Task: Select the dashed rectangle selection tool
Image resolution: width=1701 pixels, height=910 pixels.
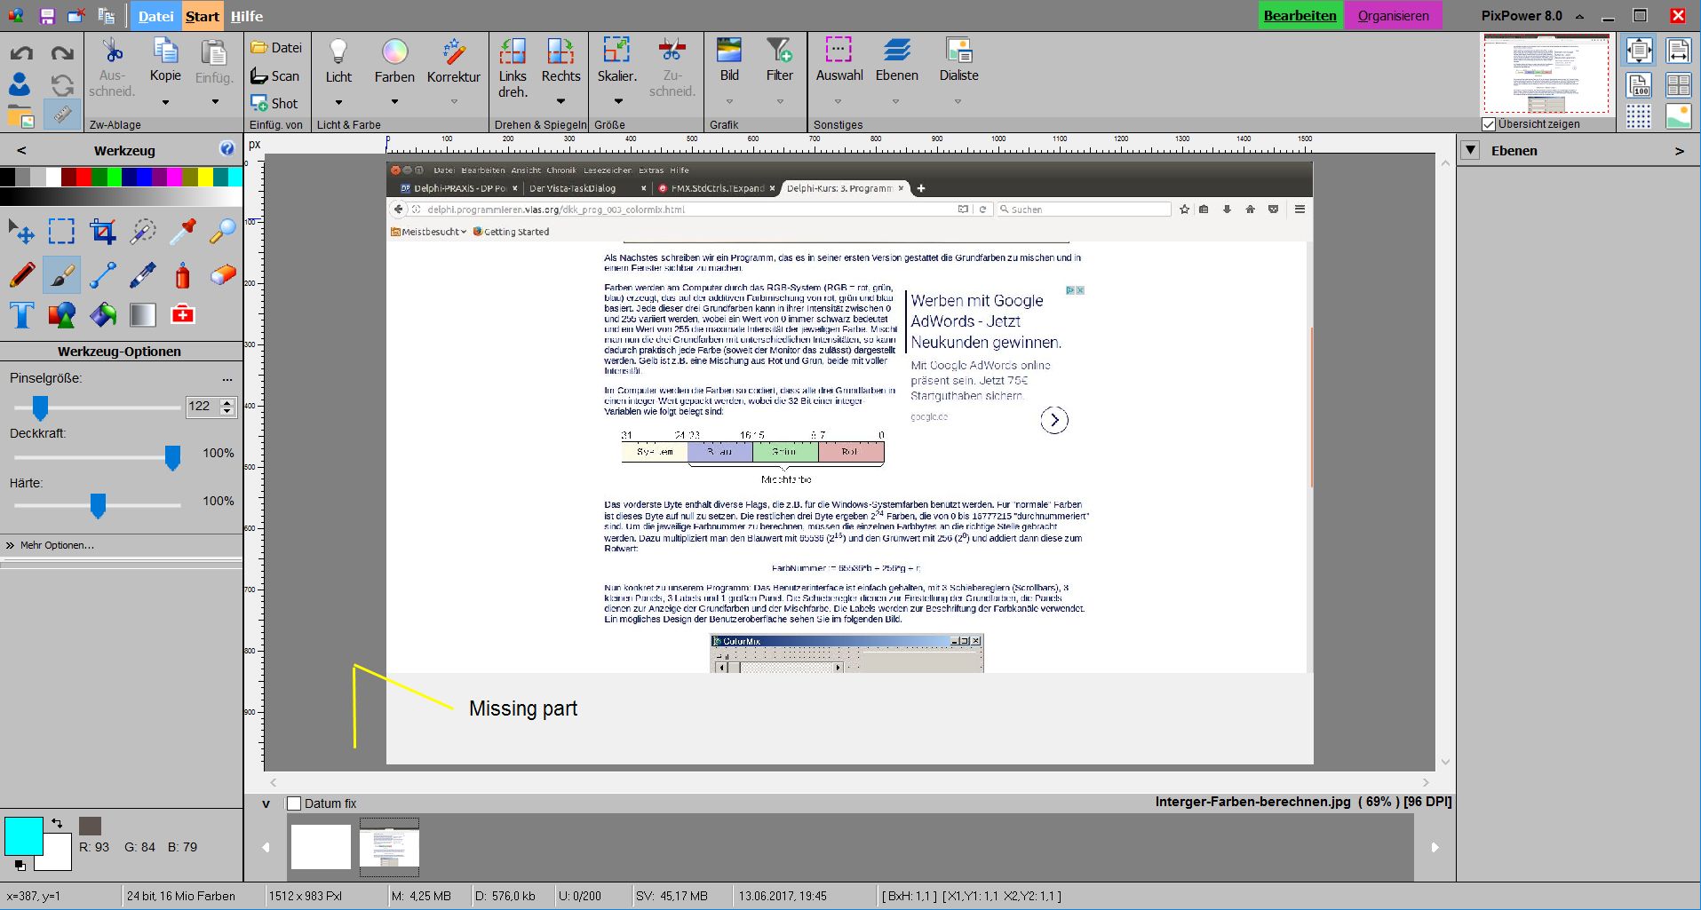Action: 61,233
